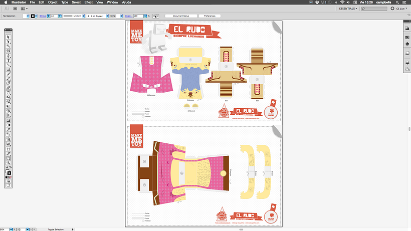The image size is (411, 231).
Task: Swap fill and stroke colors
Action: click(10, 167)
